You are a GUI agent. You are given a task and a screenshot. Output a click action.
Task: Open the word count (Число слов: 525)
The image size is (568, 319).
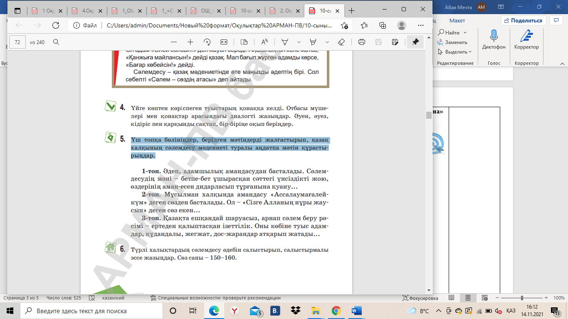(x=64, y=298)
